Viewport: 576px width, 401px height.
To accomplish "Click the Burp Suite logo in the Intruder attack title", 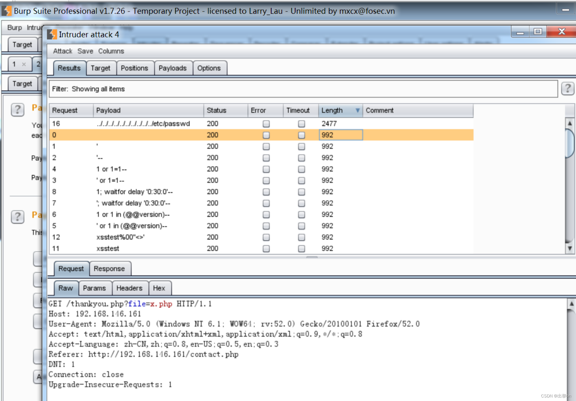I will click(x=52, y=35).
